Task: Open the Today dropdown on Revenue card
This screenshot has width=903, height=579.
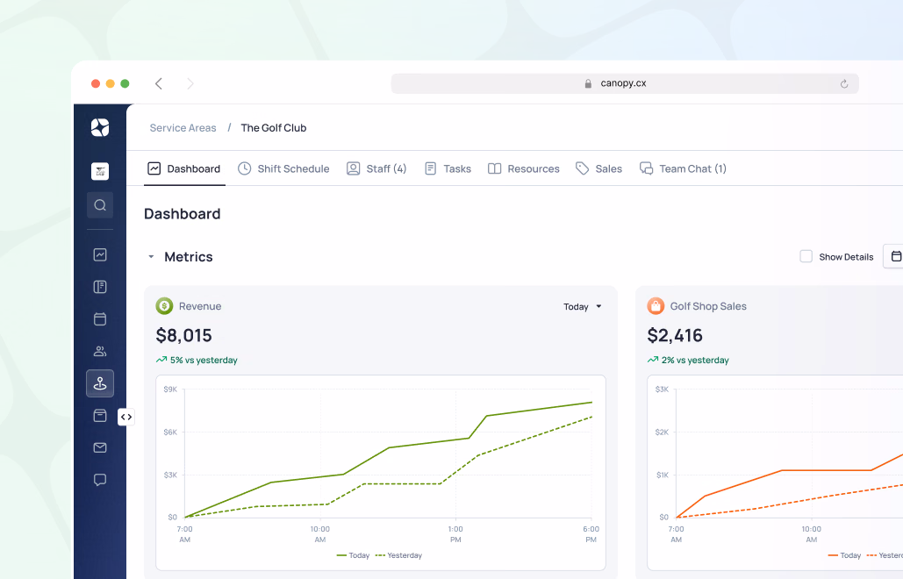Action: pyautogui.click(x=583, y=307)
